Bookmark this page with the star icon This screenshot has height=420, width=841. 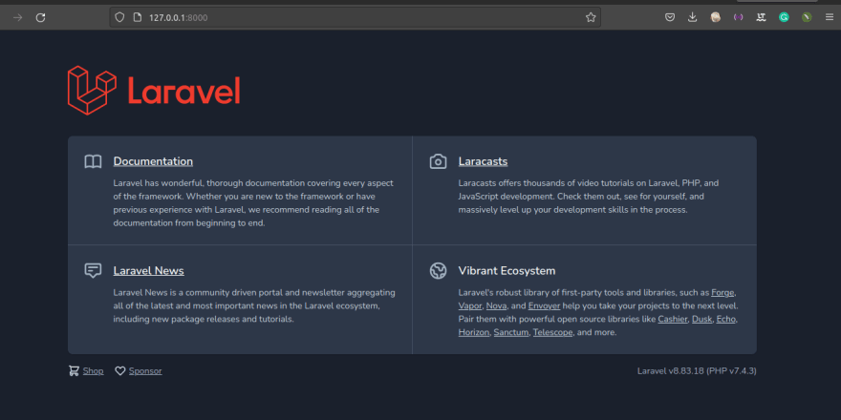591,18
